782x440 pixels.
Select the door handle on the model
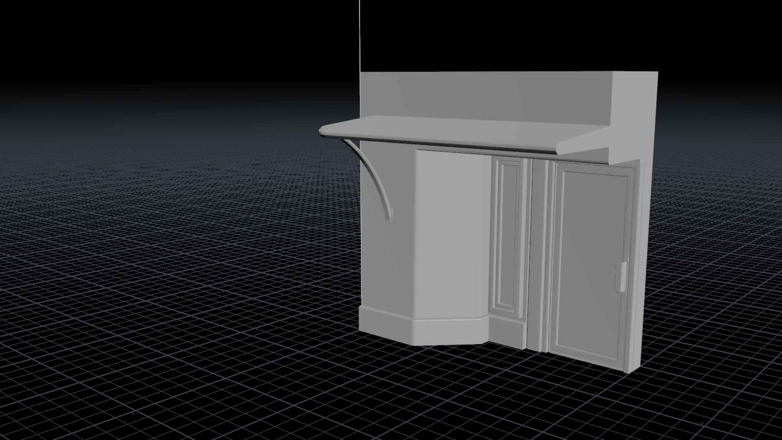click(620, 277)
